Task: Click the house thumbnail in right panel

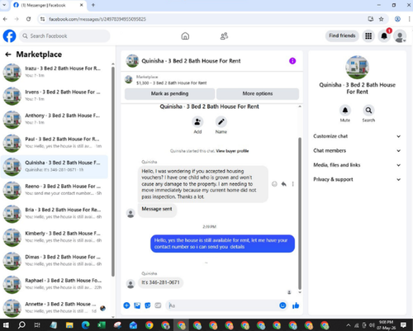Action: point(357,68)
